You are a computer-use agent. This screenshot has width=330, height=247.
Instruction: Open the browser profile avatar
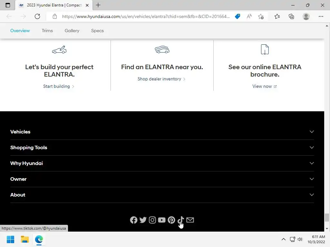pyautogui.click(x=306, y=16)
